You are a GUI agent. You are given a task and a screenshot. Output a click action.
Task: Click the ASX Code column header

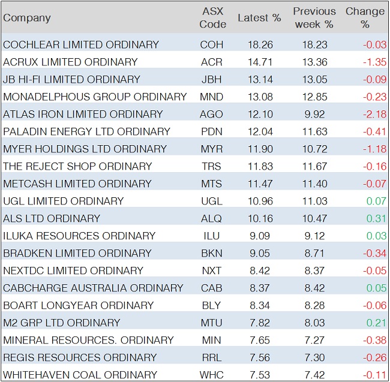(x=212, y=18)
